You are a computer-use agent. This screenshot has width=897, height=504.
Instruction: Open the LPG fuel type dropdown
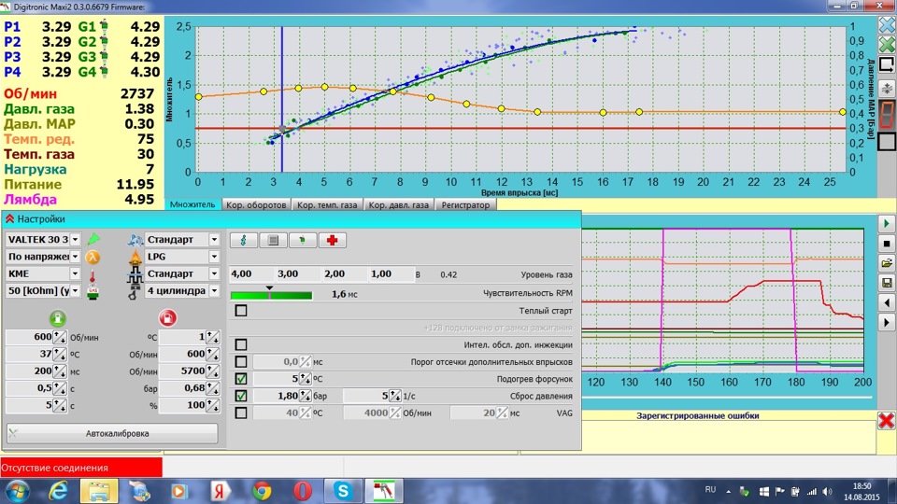coord(214,257)
